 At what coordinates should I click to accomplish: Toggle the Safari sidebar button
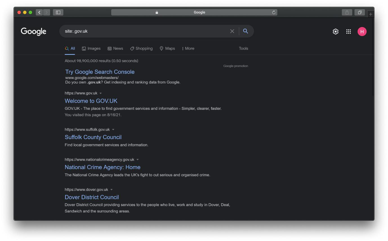[x=58, y=12]
